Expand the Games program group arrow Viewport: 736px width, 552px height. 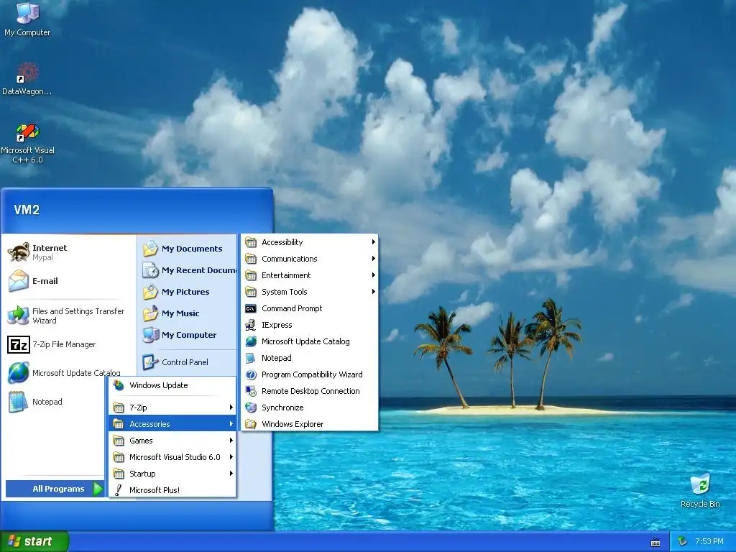point(231,441)
